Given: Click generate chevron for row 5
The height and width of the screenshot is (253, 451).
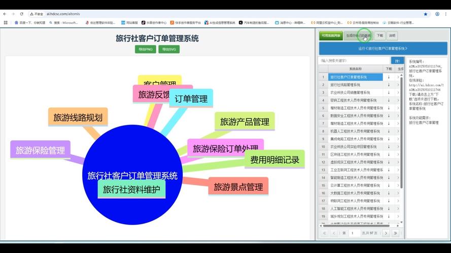Looking at the screenshot, I should coord(398,108).
